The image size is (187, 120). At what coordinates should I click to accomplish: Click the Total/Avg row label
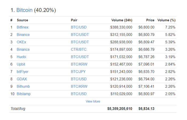click(18, 109)
